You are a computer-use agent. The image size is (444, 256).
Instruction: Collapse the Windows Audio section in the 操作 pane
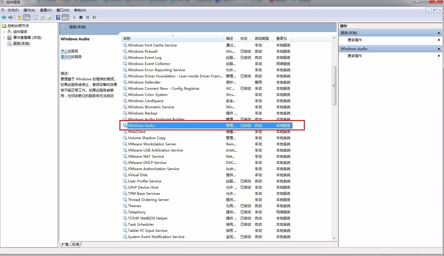tap(439, 49)
